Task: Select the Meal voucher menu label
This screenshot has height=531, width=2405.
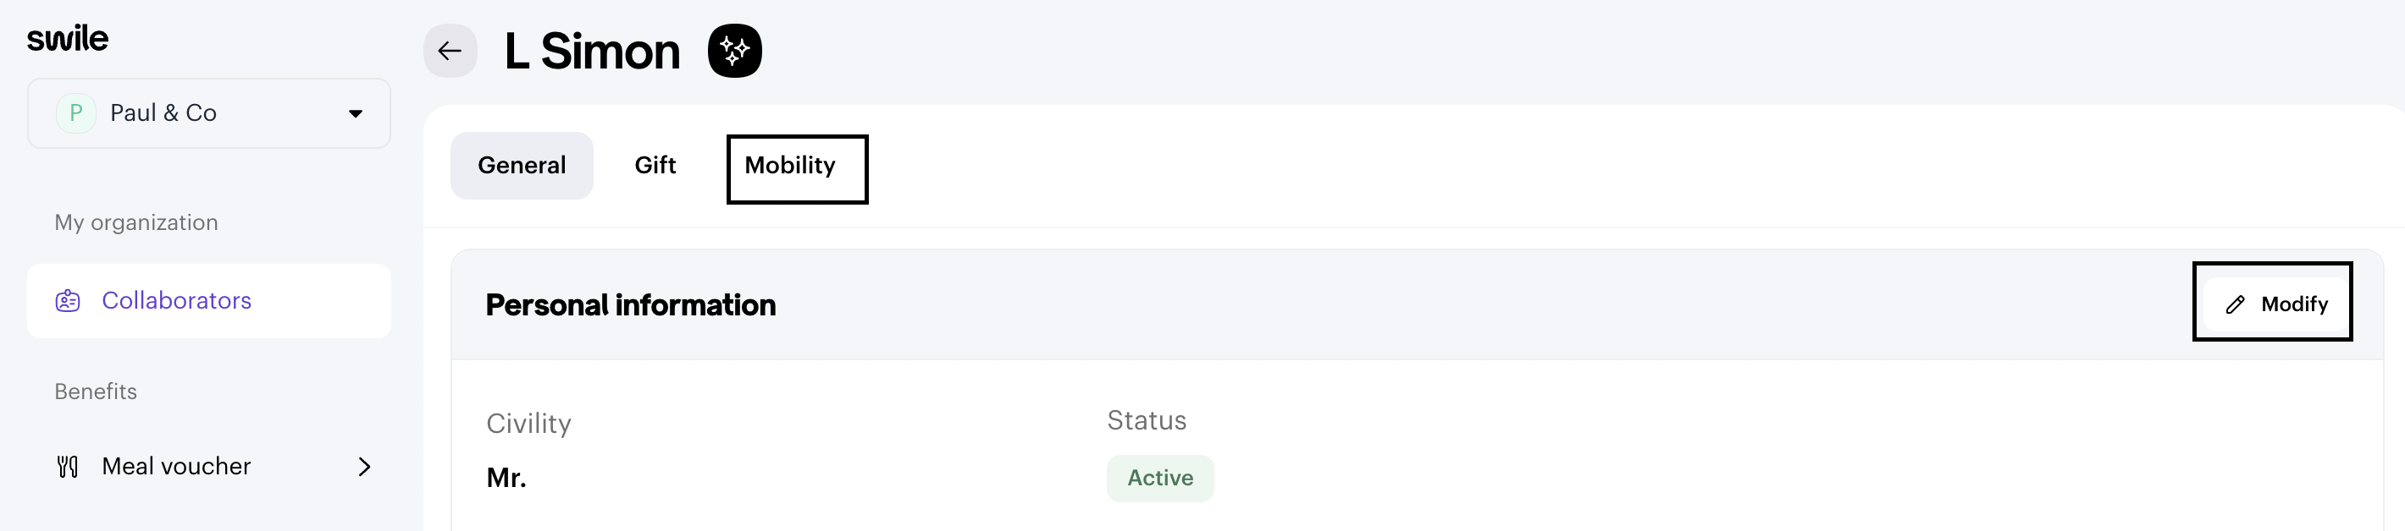Action: point(176,467)
